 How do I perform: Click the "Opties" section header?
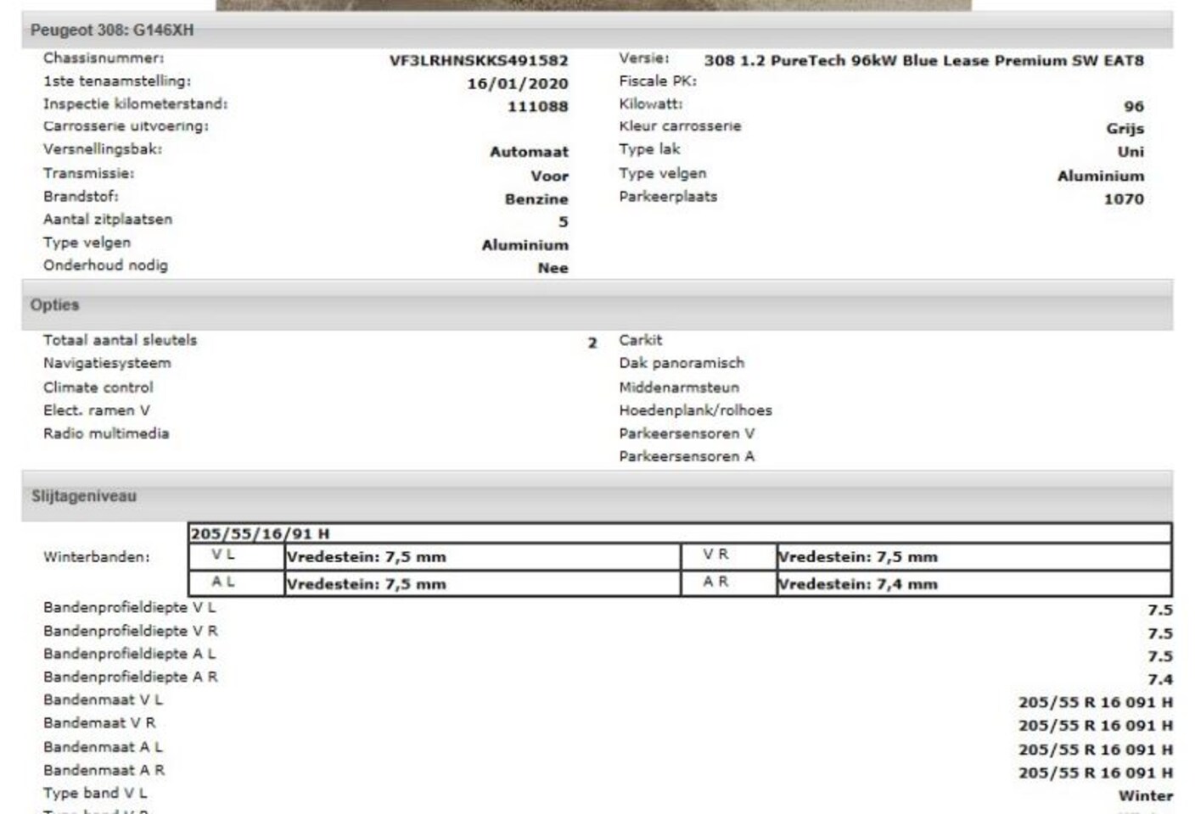(597, 304)
